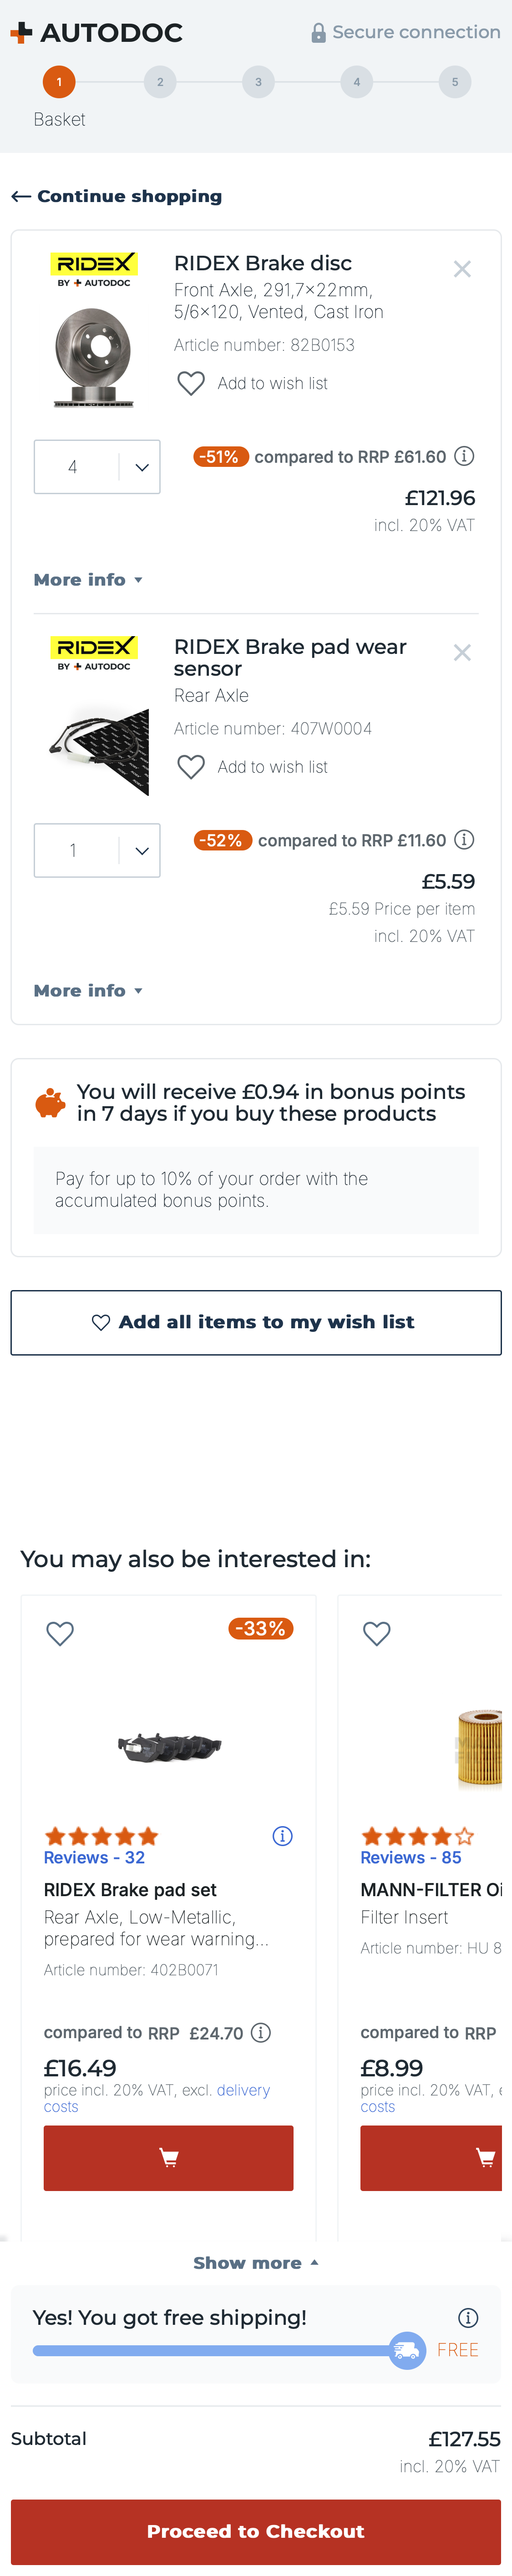Image resolution: width=512 pixels, height=2576 pixels.
Task: Remove Brake pad wear sensor from basket
Action: pyautogui.click(x=462, y=653)
